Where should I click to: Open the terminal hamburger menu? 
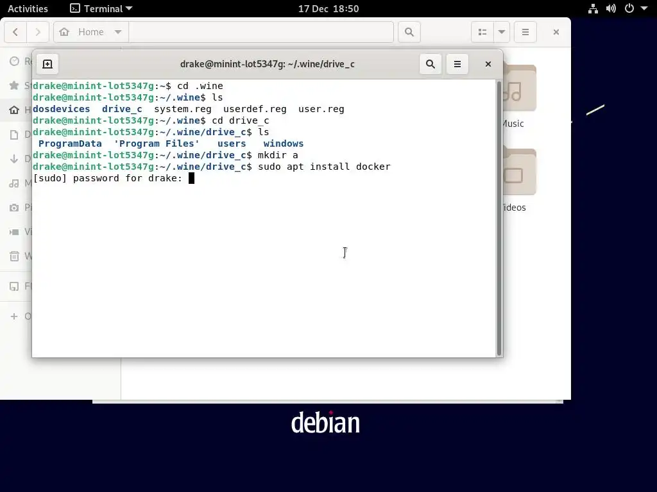pos(457,64)
